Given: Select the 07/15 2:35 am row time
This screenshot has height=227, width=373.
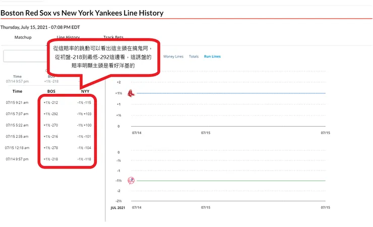Looking at the screenshot, I should pyautogui.click(x=17, y=136).
